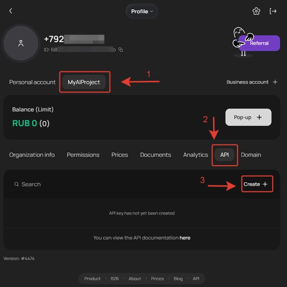This screenshot has width=287, height=287.
Task: Open the API tab
Action: point(225,155)
